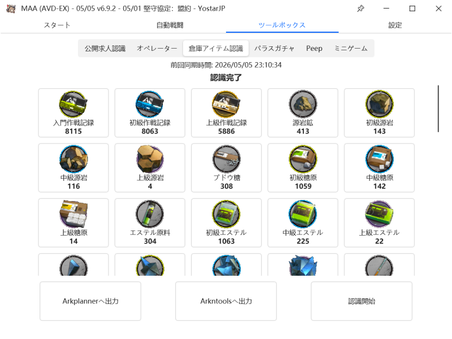Image resolution: width=452 pixels, height=339 pixels.
Task: Click the 初級糖原 item icon
Action: tap(303, 159)
